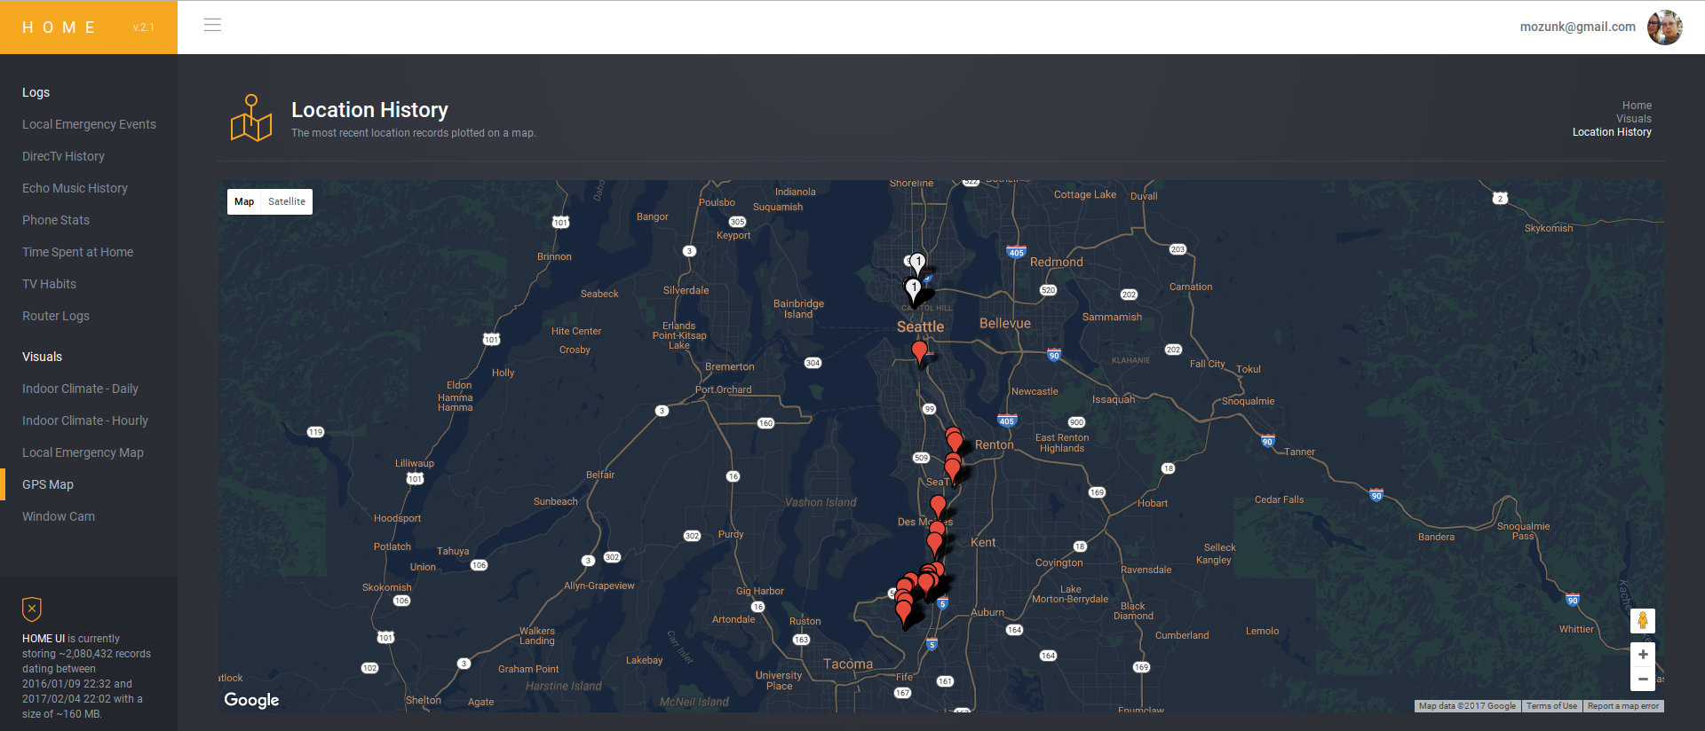Click the Vashon Island label

(x=821, y=502)
